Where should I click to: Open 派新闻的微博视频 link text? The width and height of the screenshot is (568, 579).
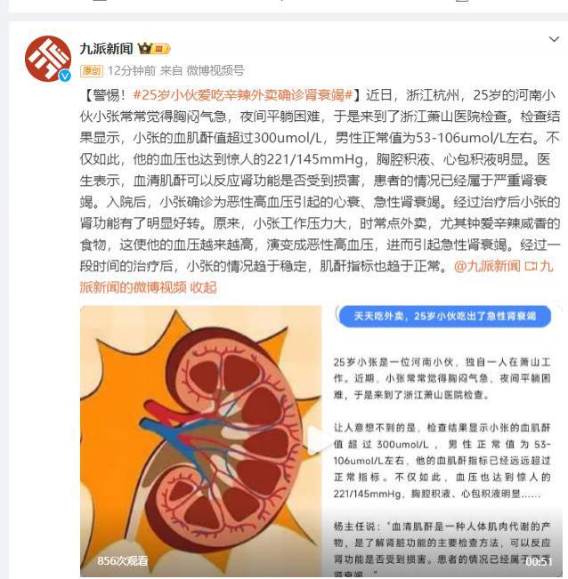(x=134, y=287)
